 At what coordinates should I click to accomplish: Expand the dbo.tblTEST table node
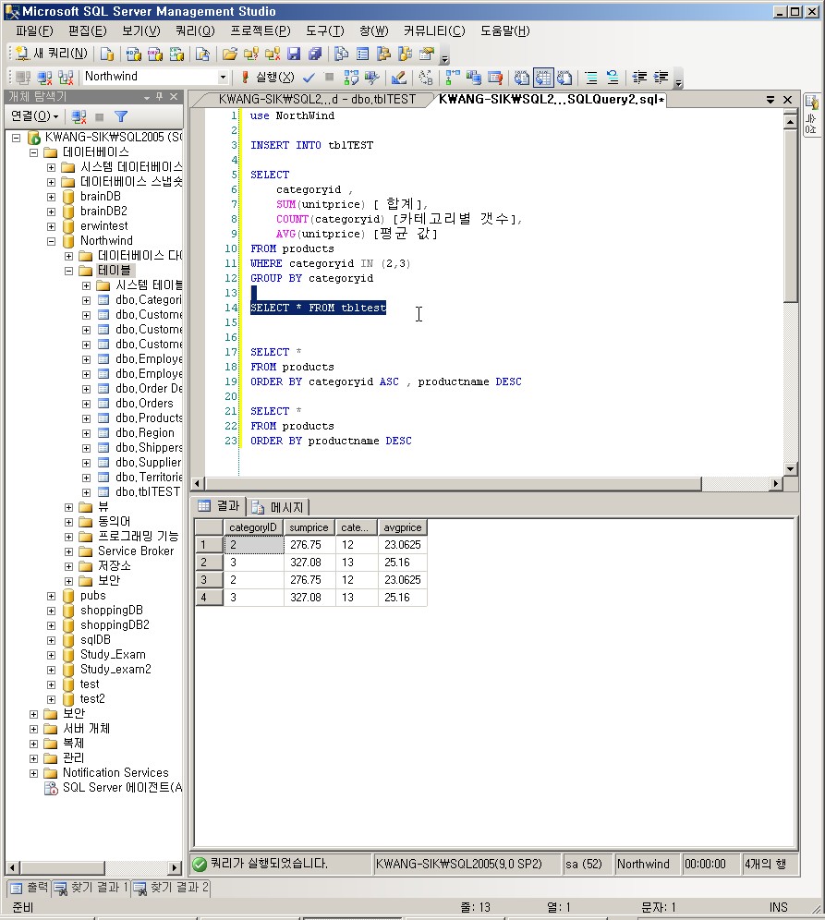86,492
